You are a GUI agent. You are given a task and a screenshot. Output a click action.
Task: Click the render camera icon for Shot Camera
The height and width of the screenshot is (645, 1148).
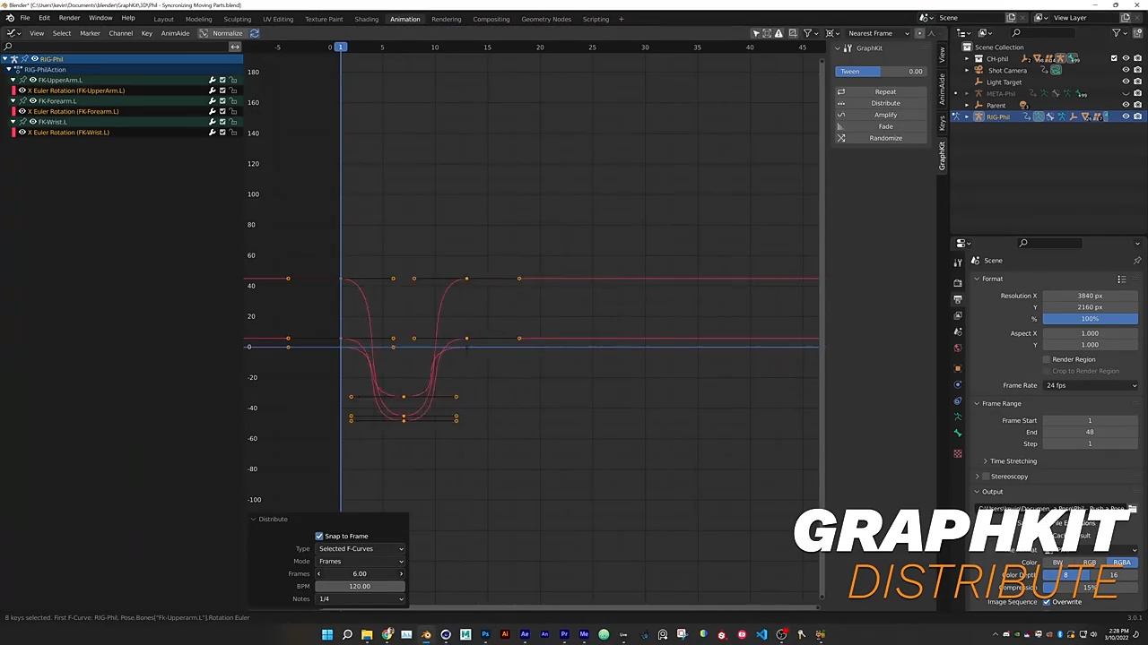click(1137, 70)
